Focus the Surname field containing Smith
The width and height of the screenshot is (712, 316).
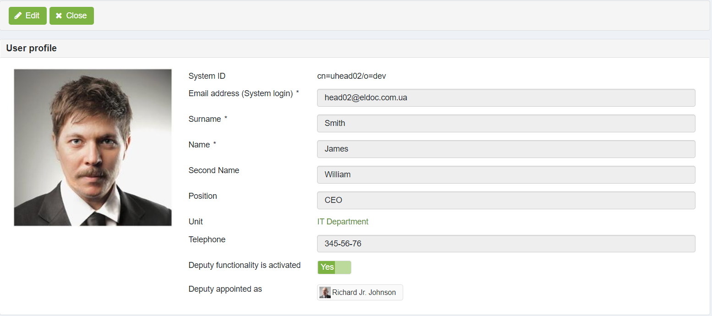point(506,123)
